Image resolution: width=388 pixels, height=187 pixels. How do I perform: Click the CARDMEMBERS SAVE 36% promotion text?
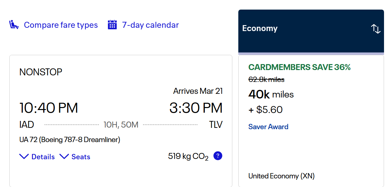click(299, 67)
